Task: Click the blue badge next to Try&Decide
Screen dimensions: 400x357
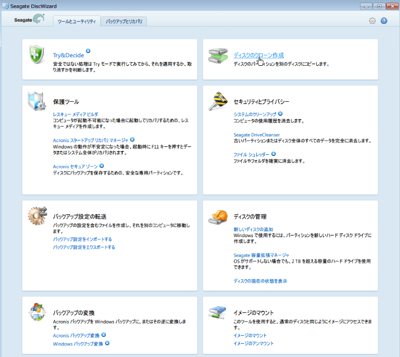Action: point(88,51)
